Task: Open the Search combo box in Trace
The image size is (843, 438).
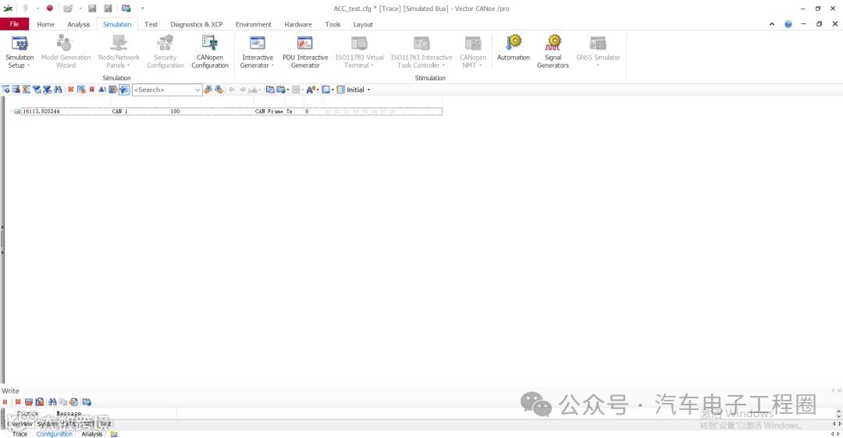Action: (x=167, y=90)
